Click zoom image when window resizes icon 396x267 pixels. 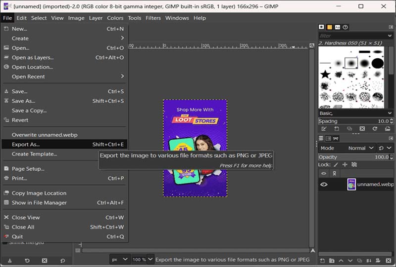pyautogui.click(x=312, y=45)
